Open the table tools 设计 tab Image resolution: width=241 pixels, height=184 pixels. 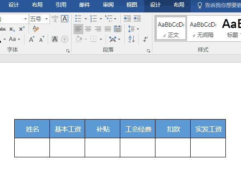155,5
